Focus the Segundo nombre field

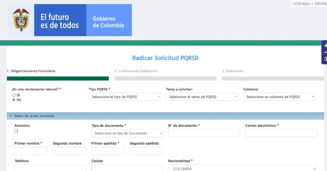point(69,151)
